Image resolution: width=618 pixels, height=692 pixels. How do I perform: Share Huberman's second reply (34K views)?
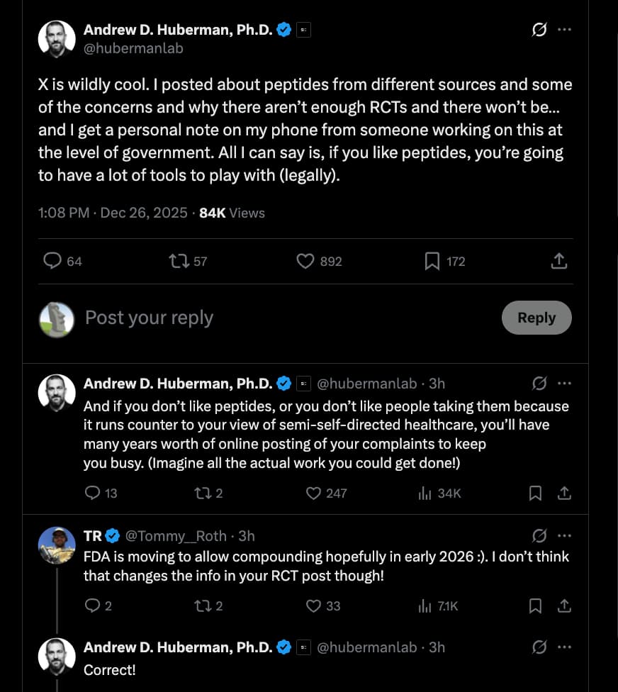pos(564,493)
